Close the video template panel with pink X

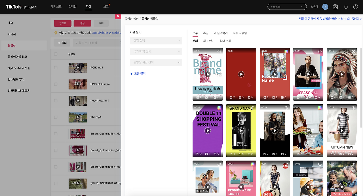[118, 16]
